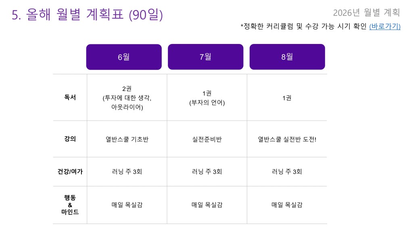Select the 7월 purple header button

(206, 56)
